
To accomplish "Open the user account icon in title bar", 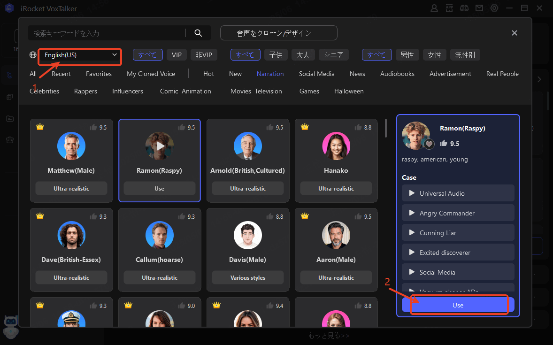I will [x=434, y=8].
